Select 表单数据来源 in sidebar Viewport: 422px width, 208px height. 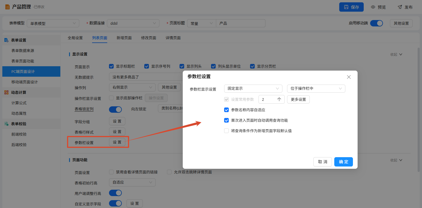[31, 51]
